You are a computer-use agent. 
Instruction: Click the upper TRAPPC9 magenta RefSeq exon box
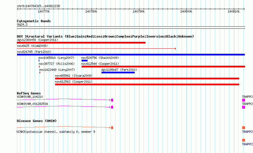(x=244, y=100)
